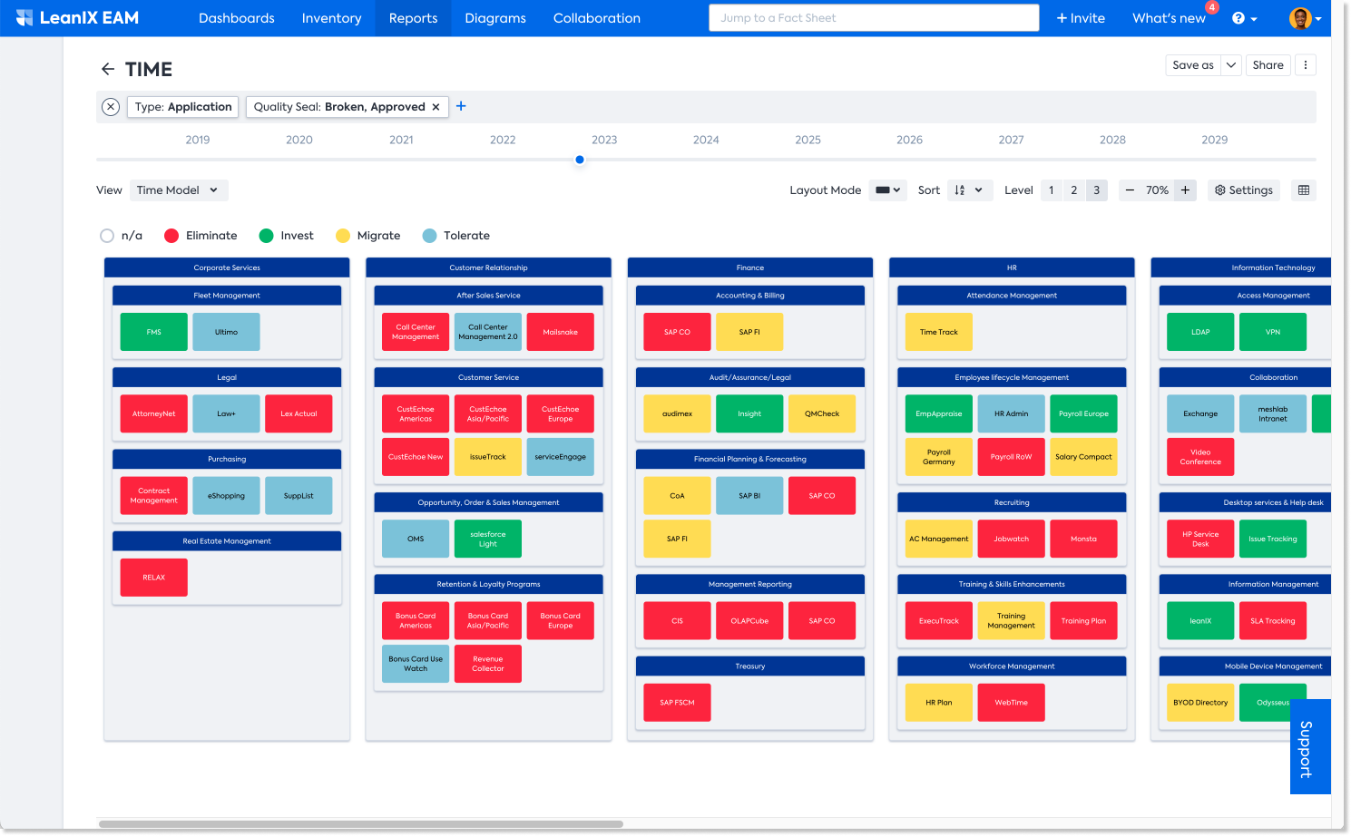Open the three-dot more options menu
Viewport: 1351px width, 836px height.
[1305, 65]
